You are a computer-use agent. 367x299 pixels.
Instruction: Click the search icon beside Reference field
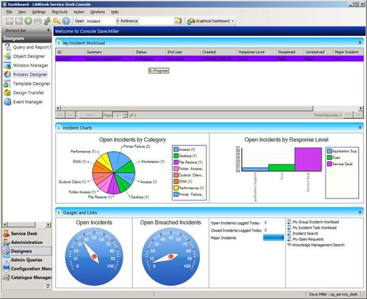tap(178, 21)
